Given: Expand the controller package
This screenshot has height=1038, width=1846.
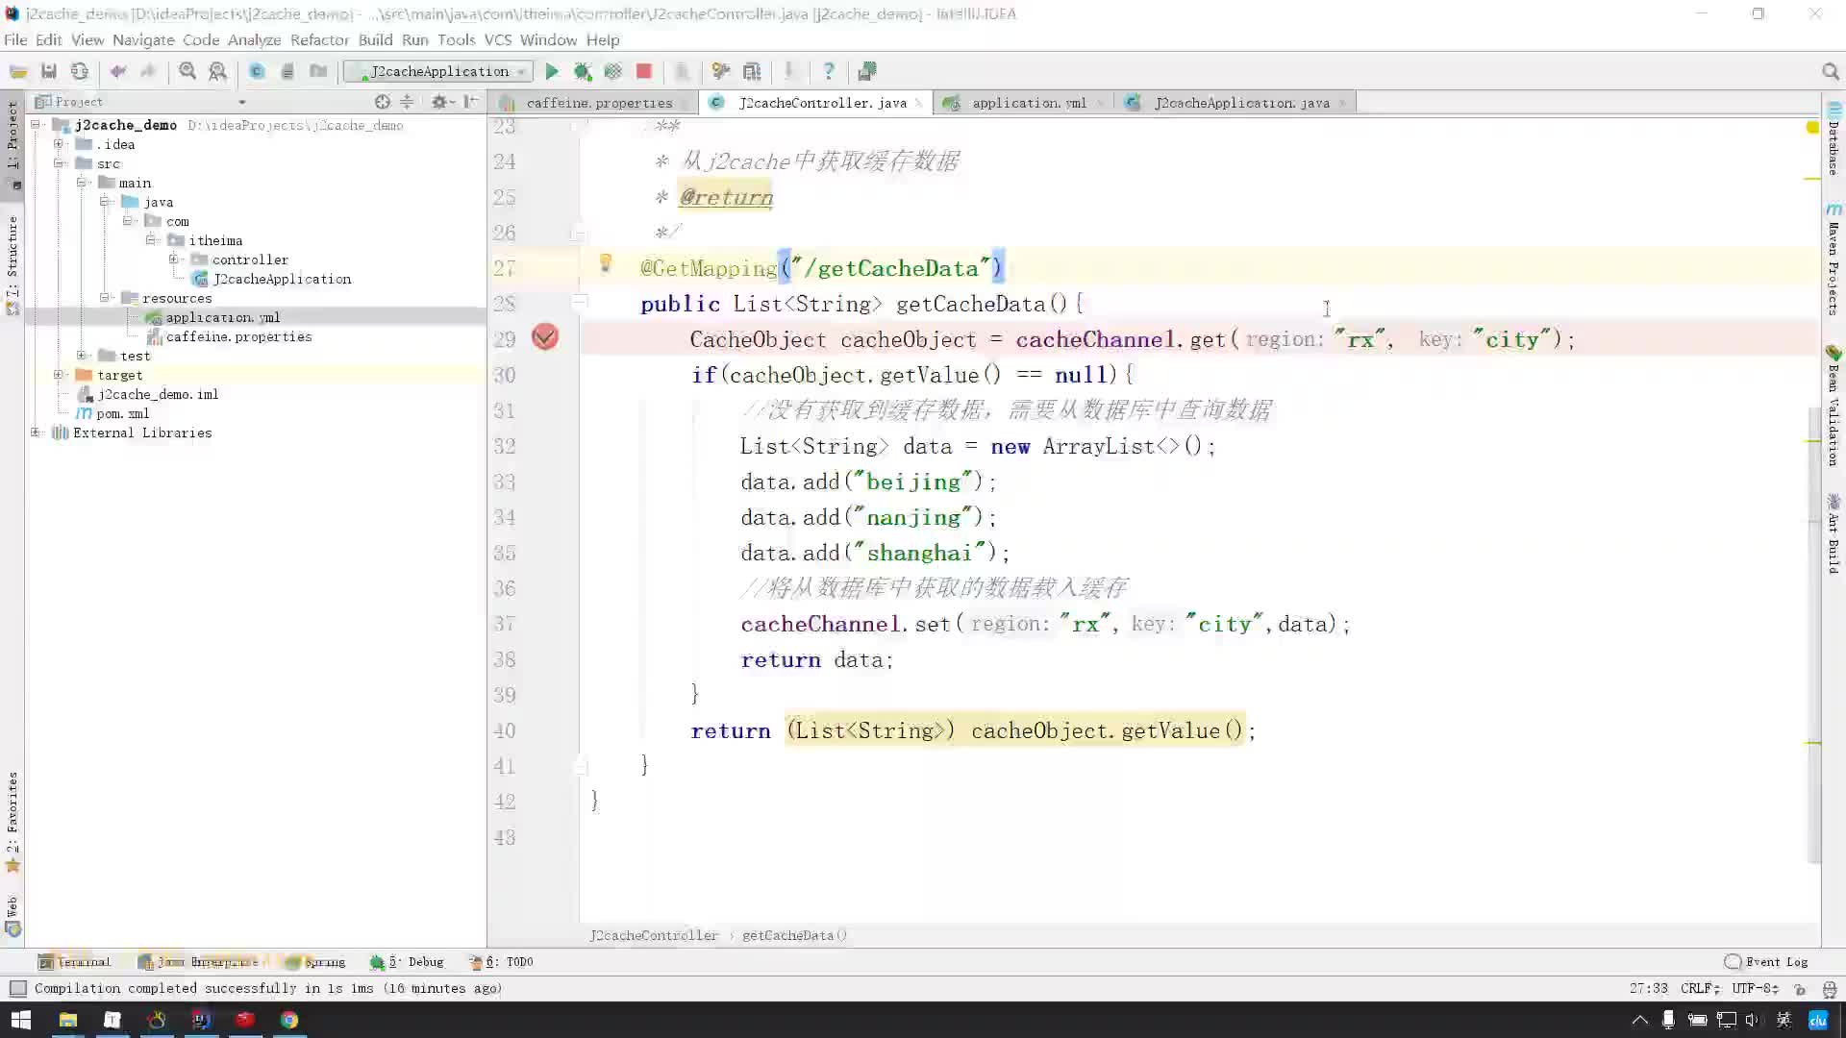Looking at the screenshot, I should click(174, 259).
